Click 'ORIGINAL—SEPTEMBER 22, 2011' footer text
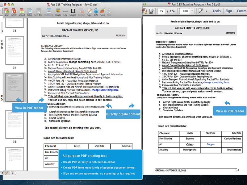 point(171,171)
